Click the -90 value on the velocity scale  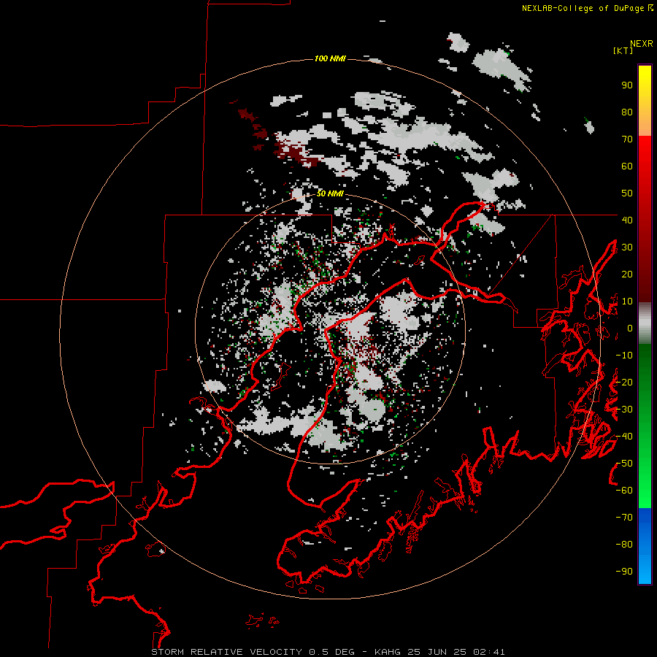tap(624, 572)
